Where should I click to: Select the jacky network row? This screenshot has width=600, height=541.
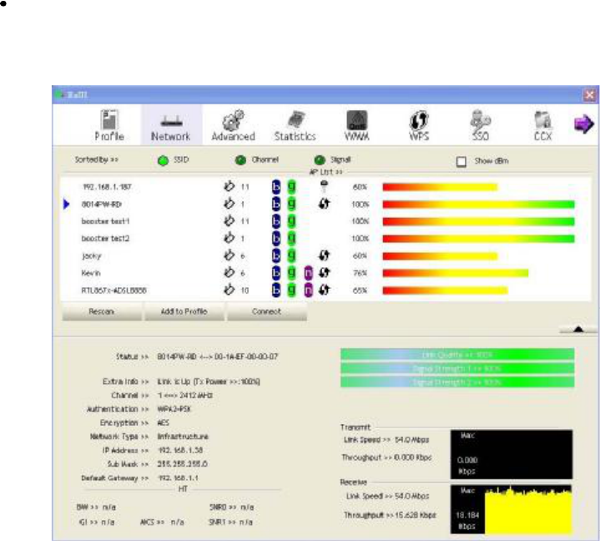click(325, 255)
